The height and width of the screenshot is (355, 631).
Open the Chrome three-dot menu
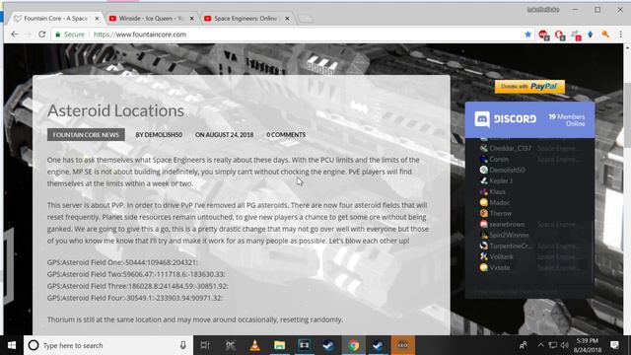[x=620, y=35]
